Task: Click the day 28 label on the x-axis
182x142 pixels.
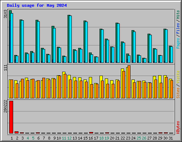Action: pos(155,138)
